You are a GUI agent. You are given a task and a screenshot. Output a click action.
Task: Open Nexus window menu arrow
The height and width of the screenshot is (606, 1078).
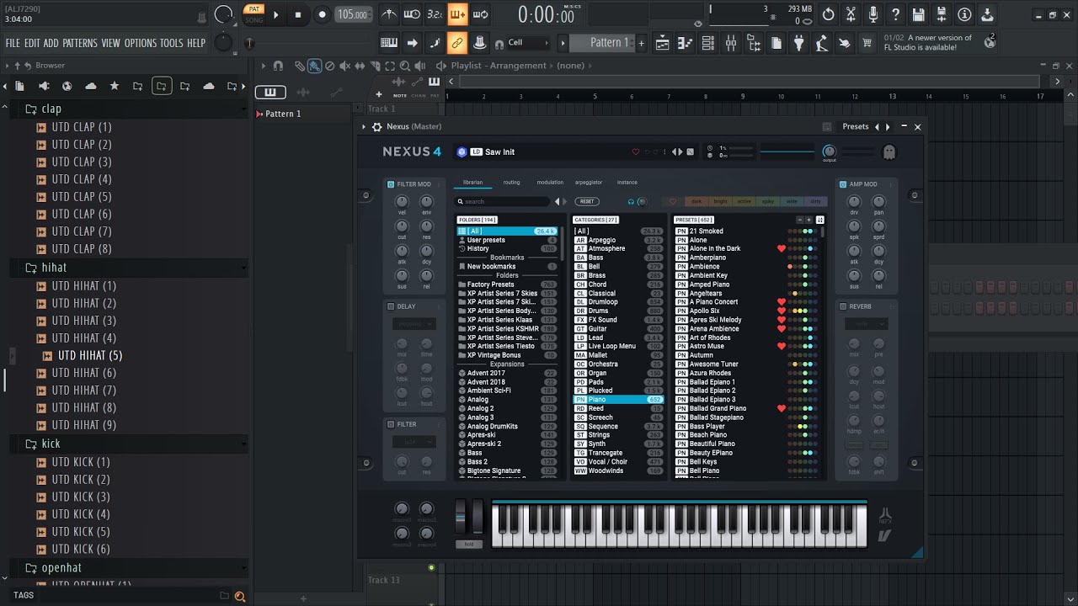pyautogui.click(x=364, y=127)
